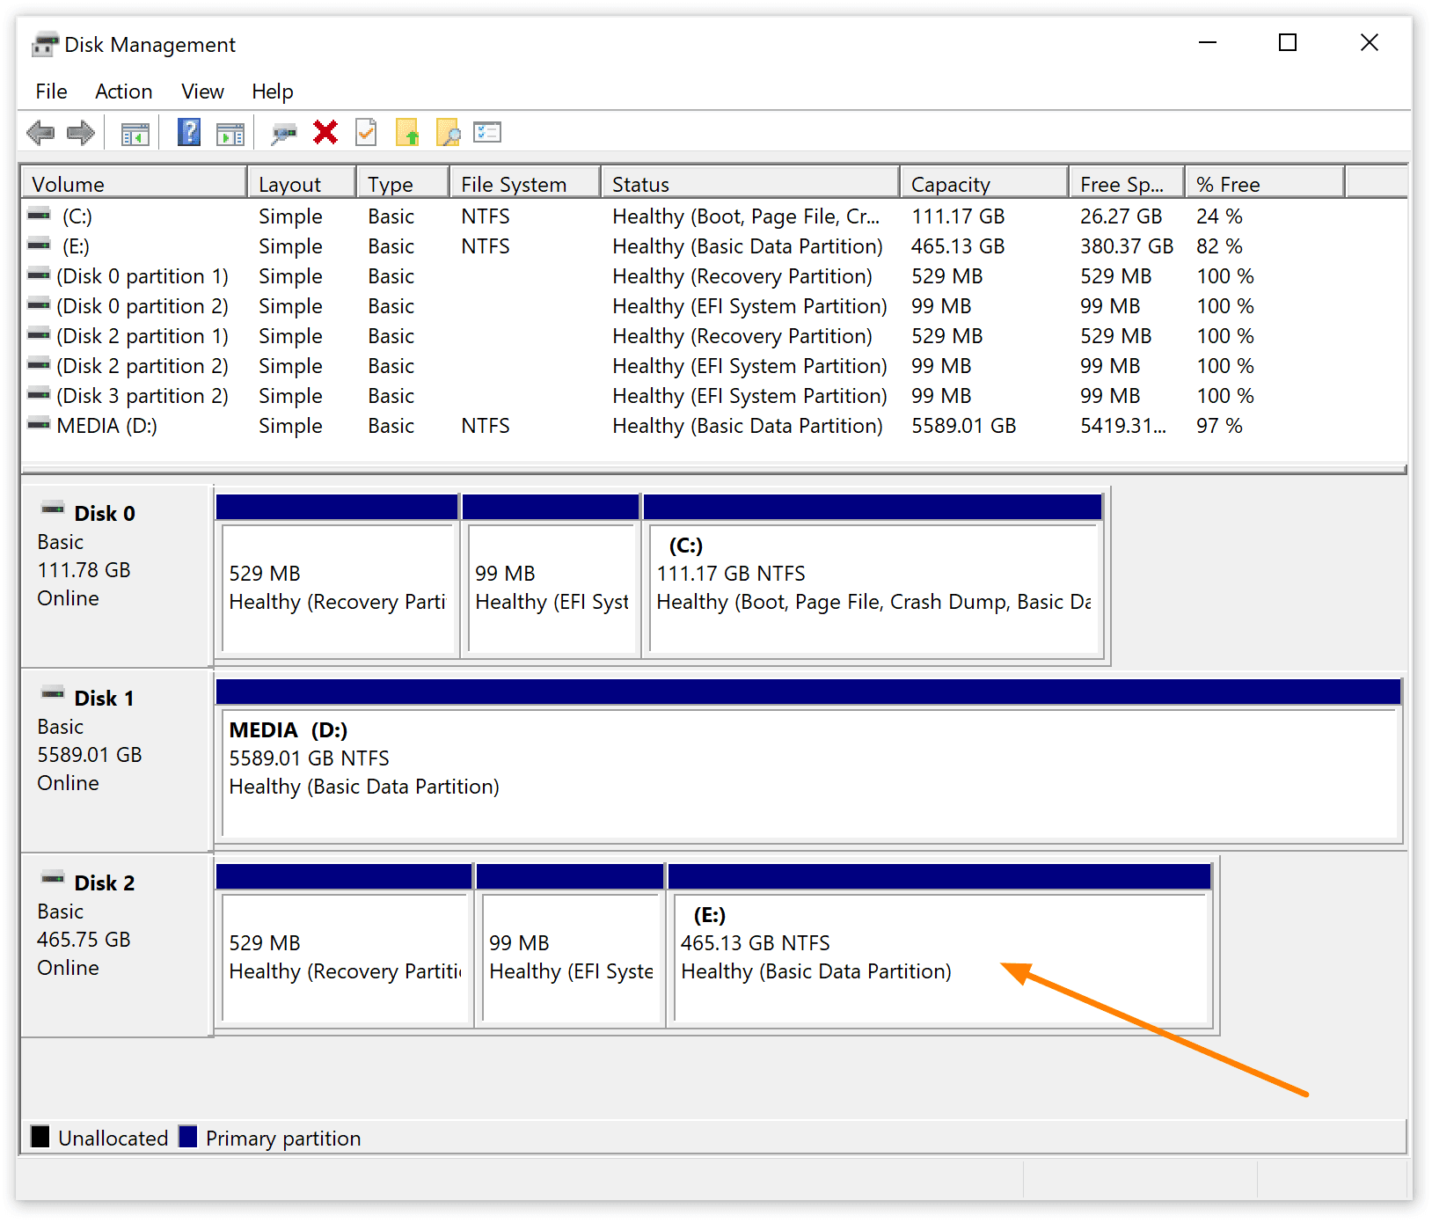
Task: Open Help with the blue question mark icon
Action: point(188,132)
